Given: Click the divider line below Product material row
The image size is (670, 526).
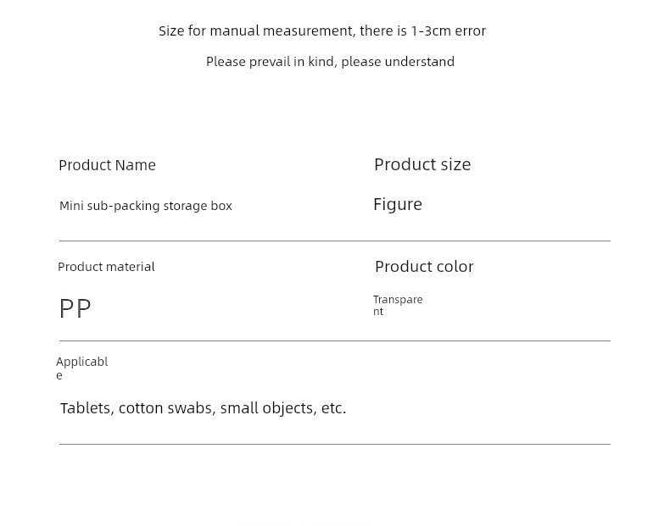Looking at the screenshot, I should coord(335,341).
